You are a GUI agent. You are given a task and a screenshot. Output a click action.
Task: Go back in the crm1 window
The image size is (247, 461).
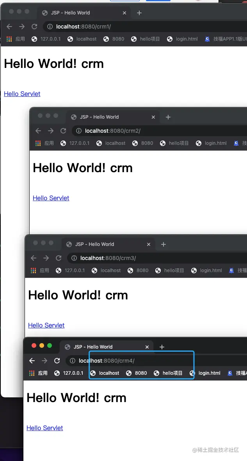pos(9,27)
